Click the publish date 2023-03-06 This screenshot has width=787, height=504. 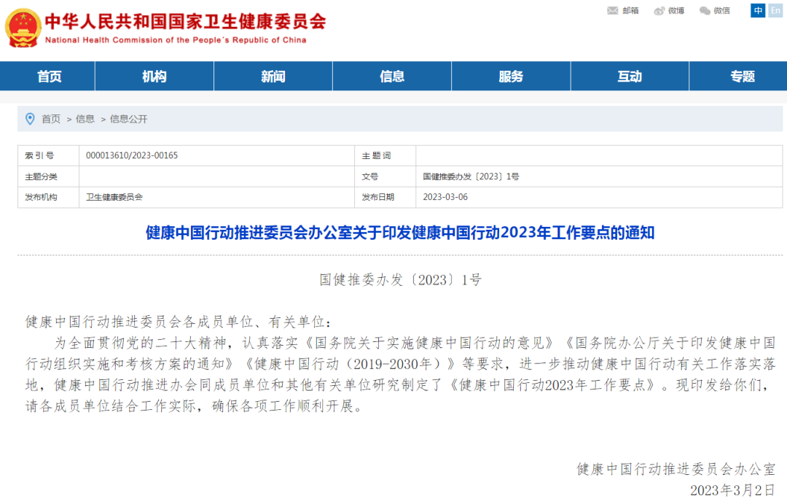click(445, 198)
